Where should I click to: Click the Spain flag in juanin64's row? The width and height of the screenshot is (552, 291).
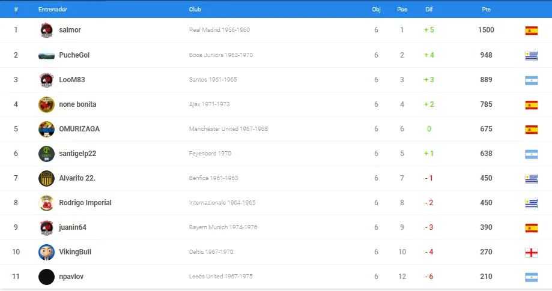point(531,228)
